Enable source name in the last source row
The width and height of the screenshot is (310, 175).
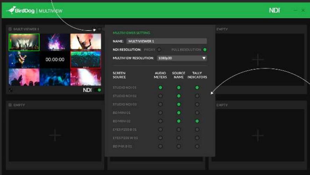click(179, 146)
